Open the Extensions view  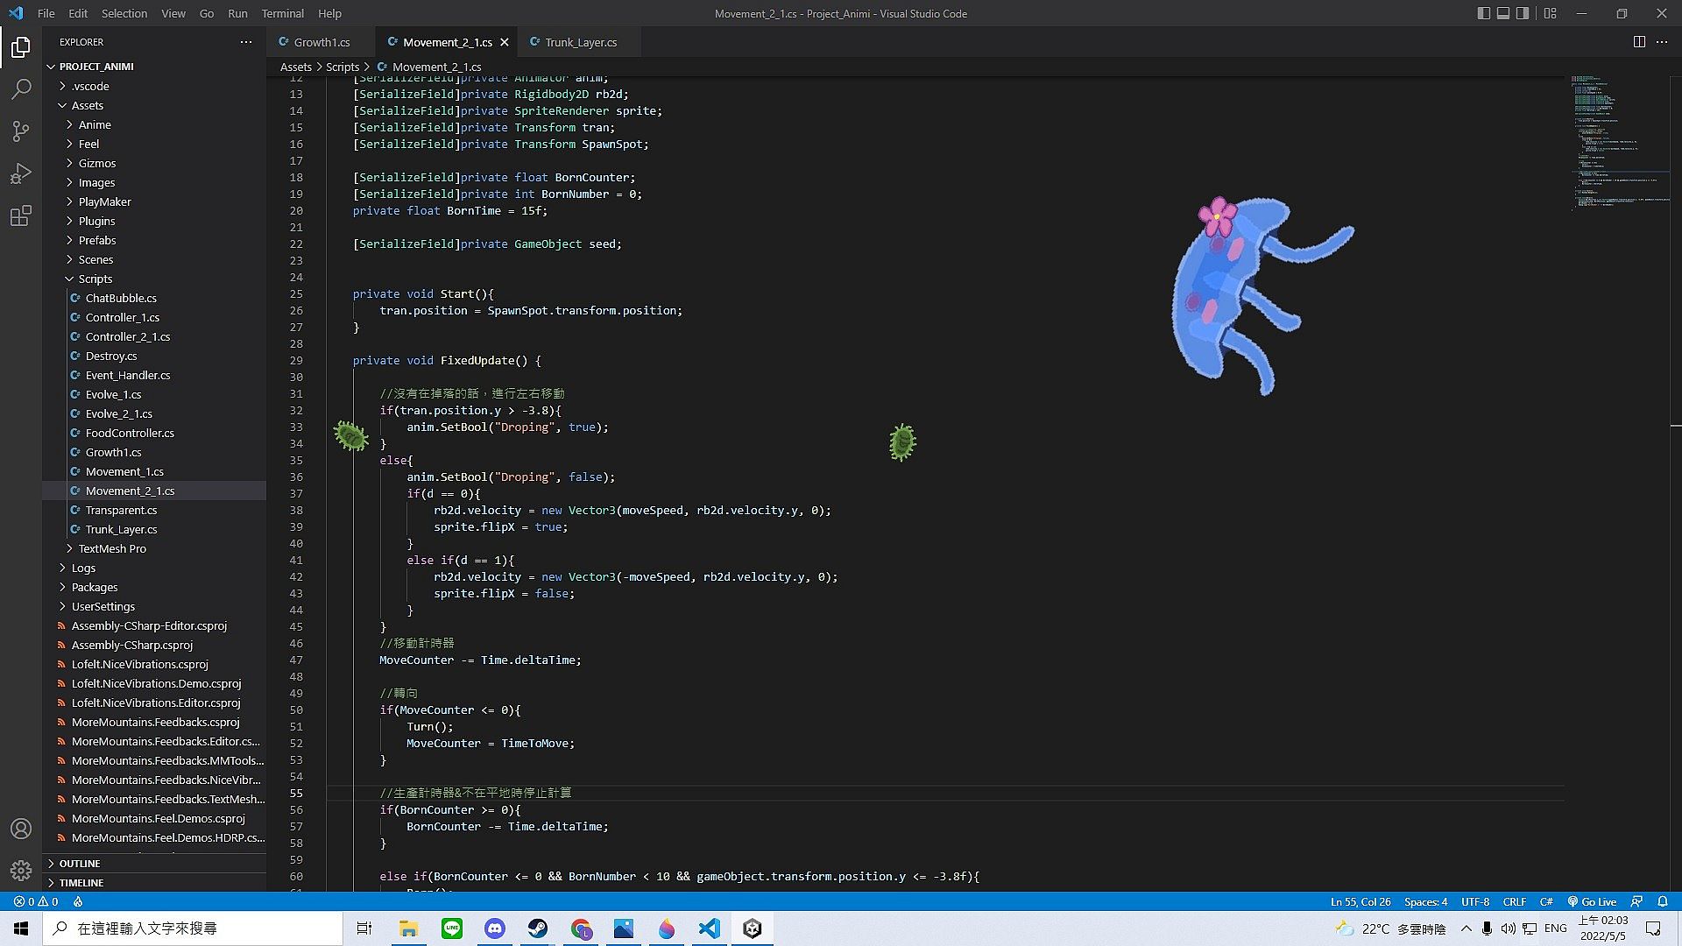coord(21,215)
